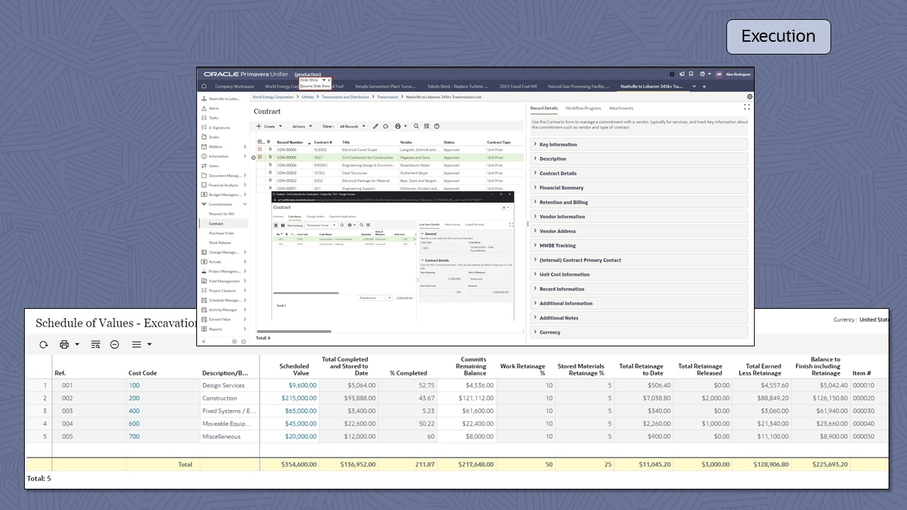Search contract records using the magnifier icon
This screenshot has height=510, width=907.
click(416, 127)
